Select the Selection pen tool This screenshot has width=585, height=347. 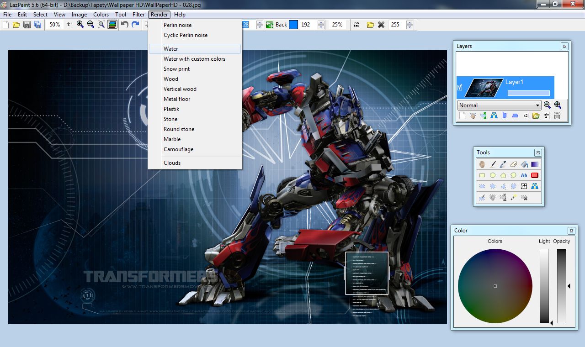482,198
